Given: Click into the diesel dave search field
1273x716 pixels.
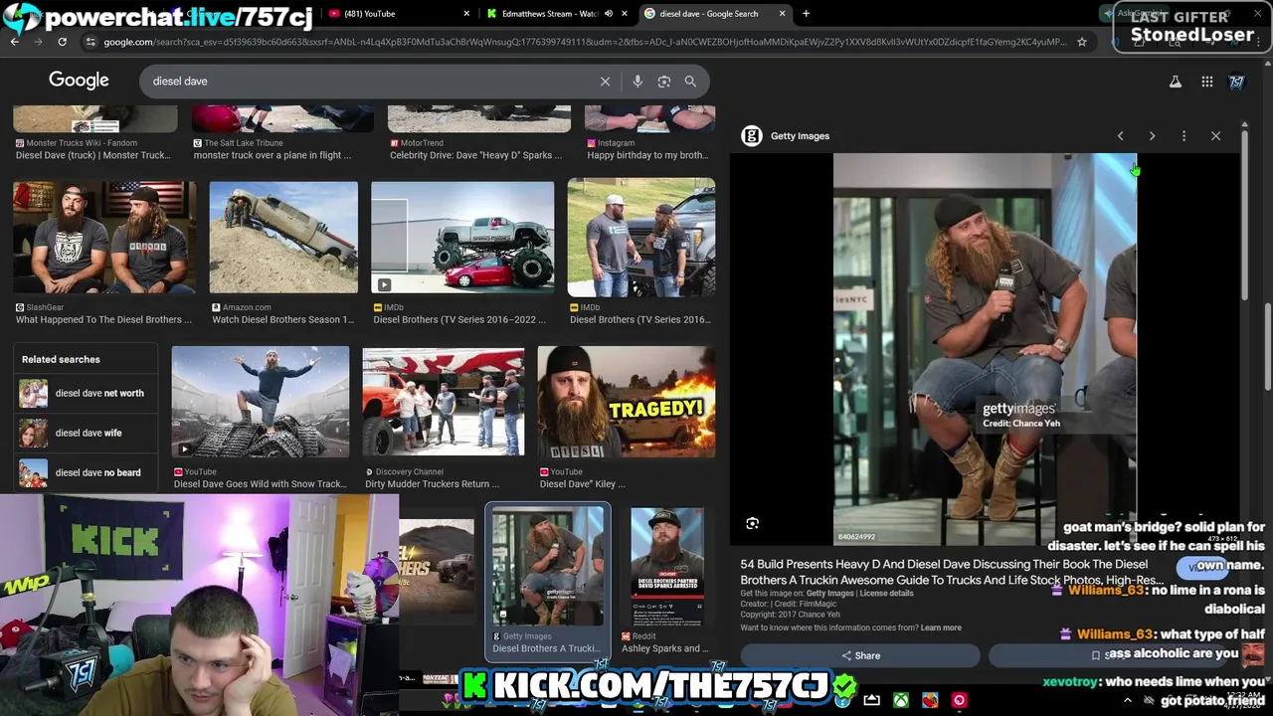Looking at the screenshot, I should [368, 82].
